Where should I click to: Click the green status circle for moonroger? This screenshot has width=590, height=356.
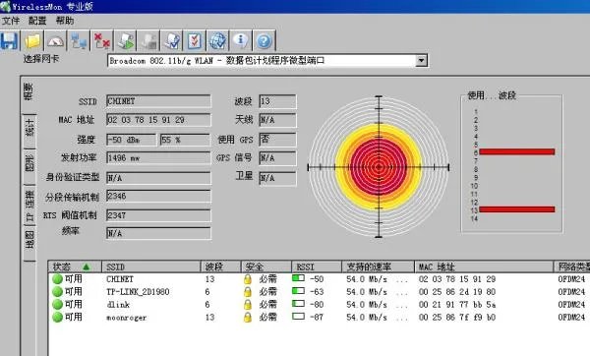[x=57, y=318]
